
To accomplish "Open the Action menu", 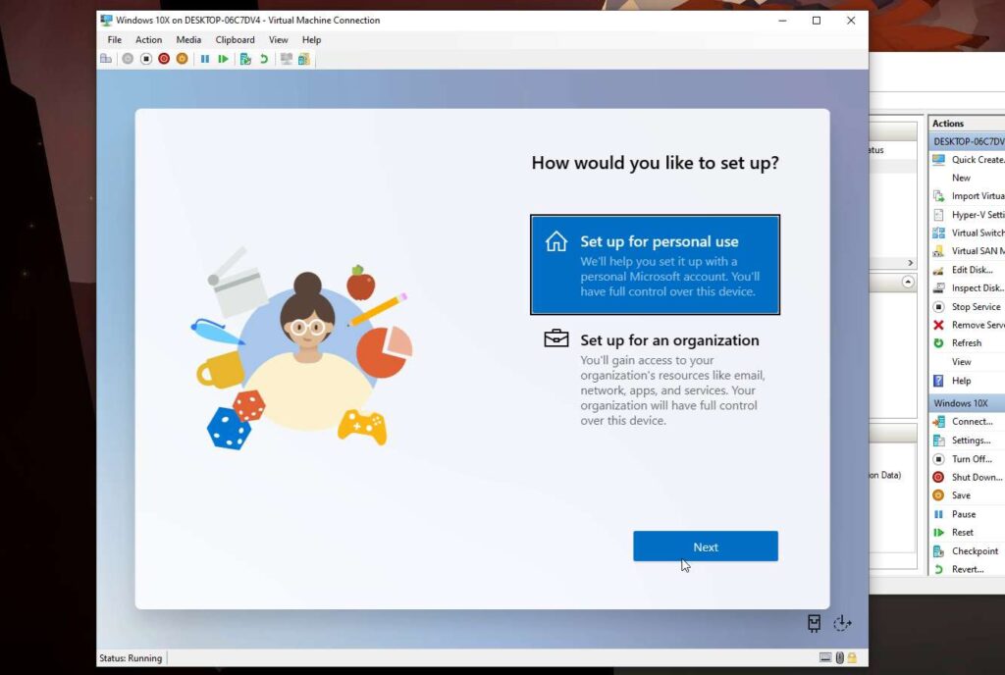I will tap(149, 39).
